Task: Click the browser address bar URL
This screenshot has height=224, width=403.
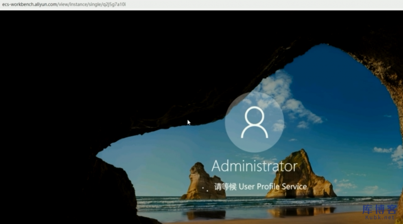Action: [64, 4]
